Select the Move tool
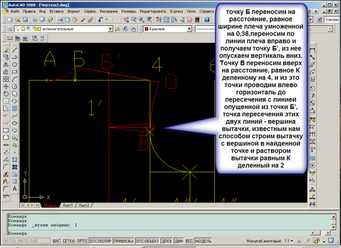 pyautogui.click(x=6, y=86)
